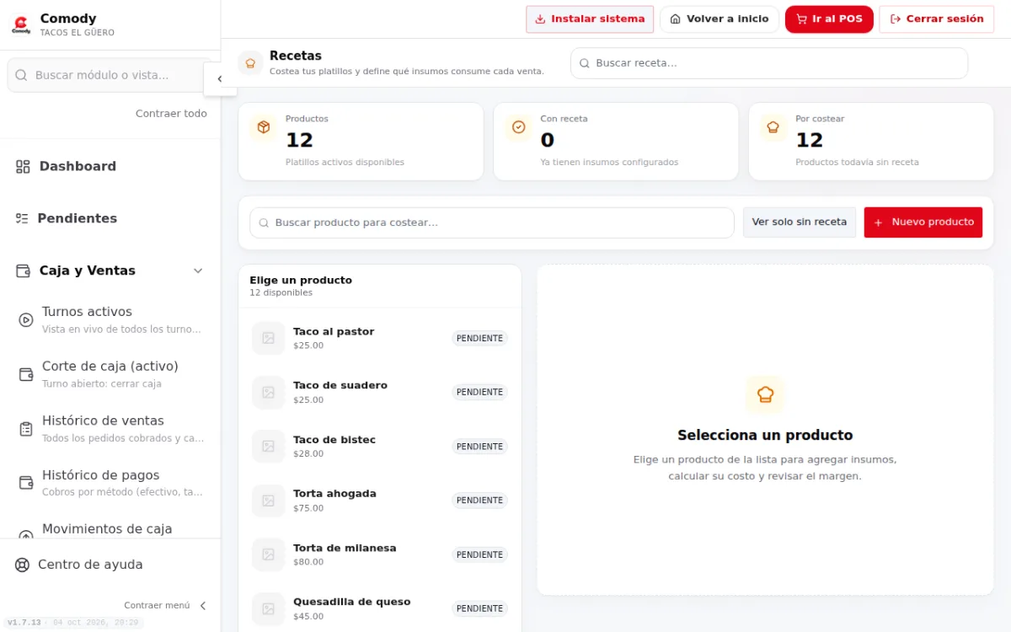Click the Torta de milanesa image placeholder

pos(269,554)
